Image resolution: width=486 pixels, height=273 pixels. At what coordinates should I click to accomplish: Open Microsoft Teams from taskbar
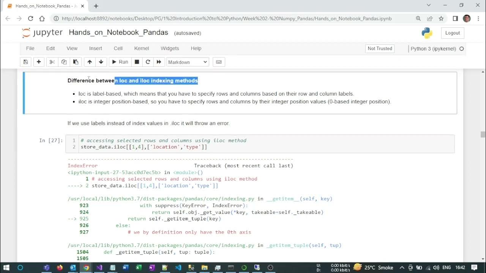[x=47, y=267]
